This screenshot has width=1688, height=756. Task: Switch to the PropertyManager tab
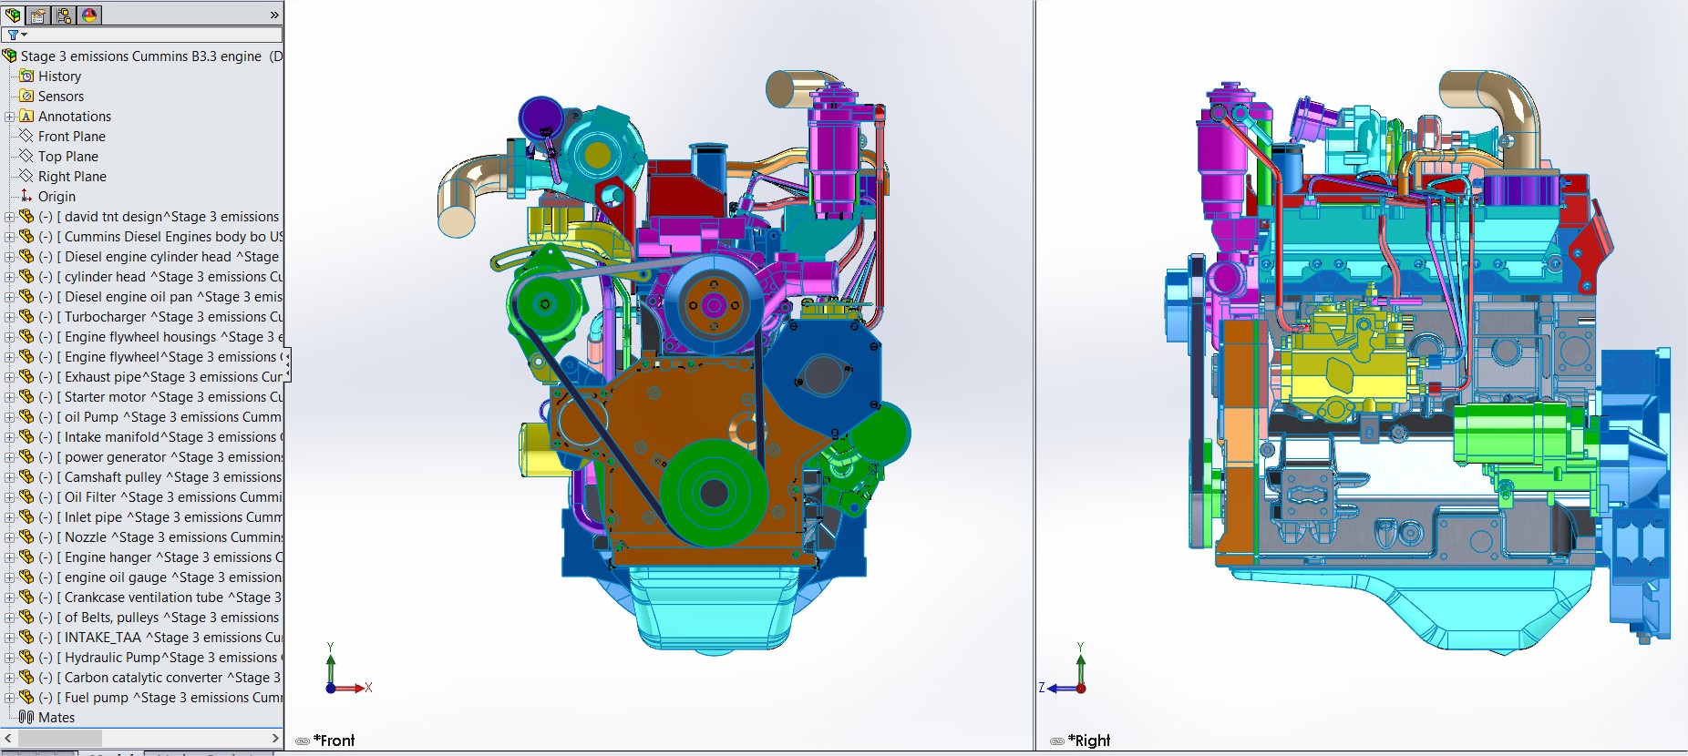click(x=38, y=15)
